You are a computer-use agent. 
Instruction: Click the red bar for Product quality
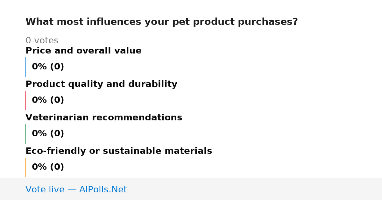pos(25,100)
